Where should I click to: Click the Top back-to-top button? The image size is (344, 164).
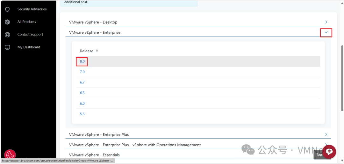point(319,154)
